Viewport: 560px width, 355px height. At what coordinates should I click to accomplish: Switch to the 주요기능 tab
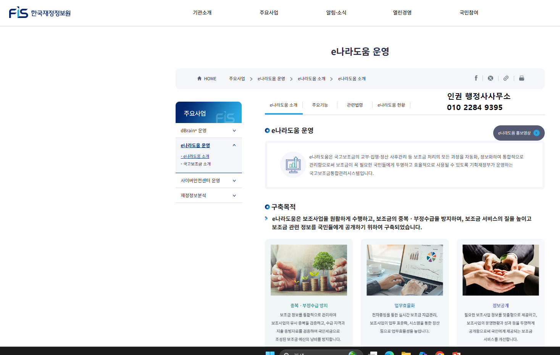pos(320,105)
